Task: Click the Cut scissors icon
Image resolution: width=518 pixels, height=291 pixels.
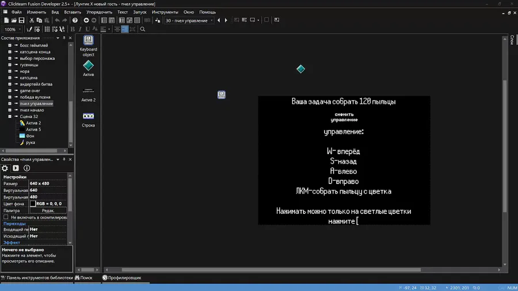Action: point(32,21)
